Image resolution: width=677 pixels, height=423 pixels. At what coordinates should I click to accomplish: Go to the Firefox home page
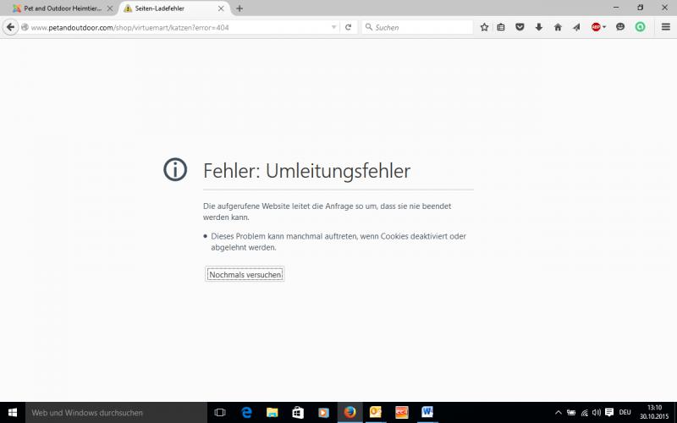(558, 27)
